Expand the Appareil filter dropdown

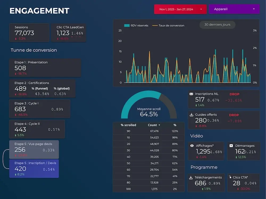pos(234,9)
